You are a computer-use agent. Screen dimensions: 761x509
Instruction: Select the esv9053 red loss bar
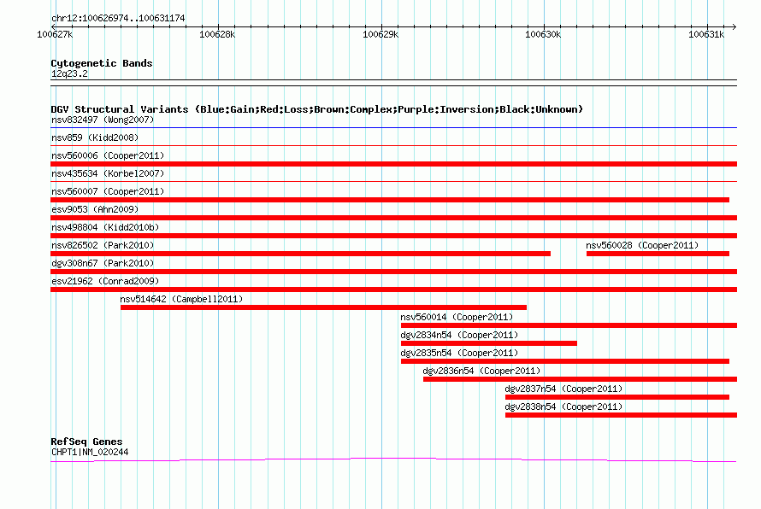[393, 218]
